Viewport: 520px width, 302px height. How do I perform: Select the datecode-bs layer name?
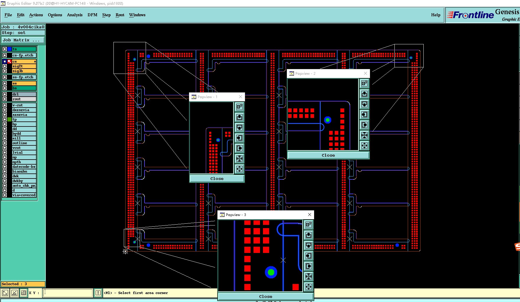coord(24,167)
